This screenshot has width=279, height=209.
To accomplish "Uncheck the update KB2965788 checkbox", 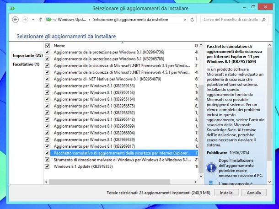I will coord(47,59).
